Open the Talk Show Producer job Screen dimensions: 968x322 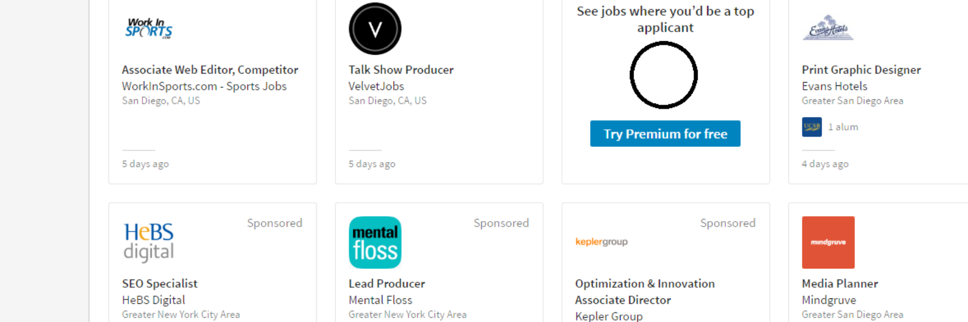[x=401, y=70]
